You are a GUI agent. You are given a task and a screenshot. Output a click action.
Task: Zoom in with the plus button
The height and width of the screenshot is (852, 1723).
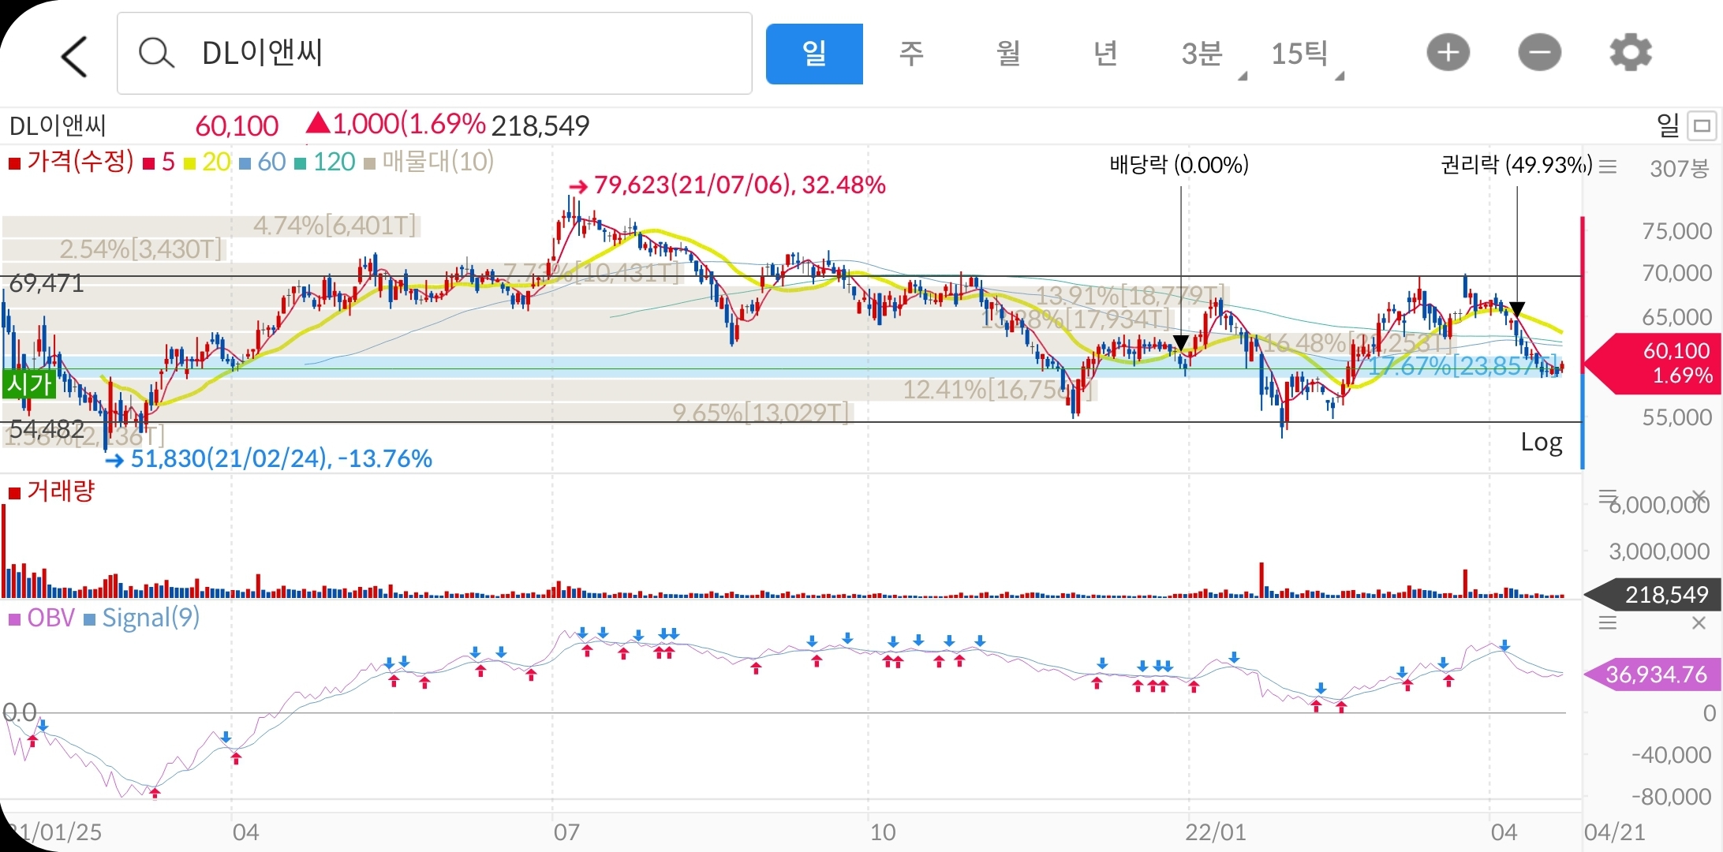coord(1448,53)
